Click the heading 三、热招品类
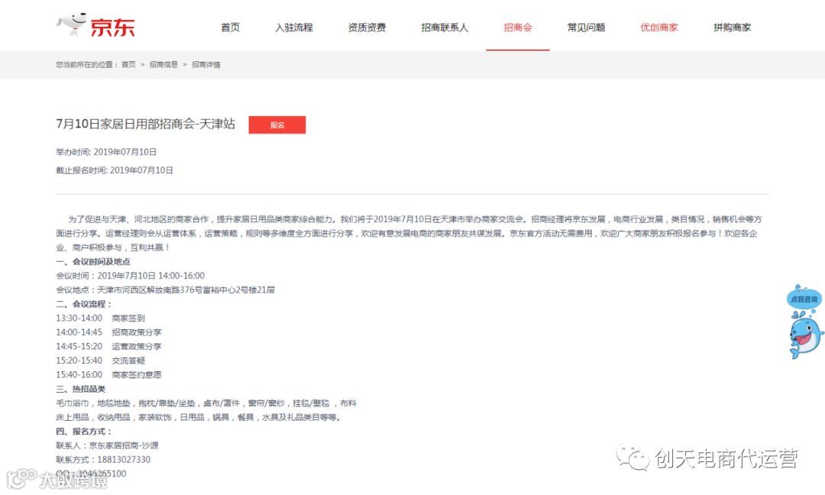 tap(80, 390)
